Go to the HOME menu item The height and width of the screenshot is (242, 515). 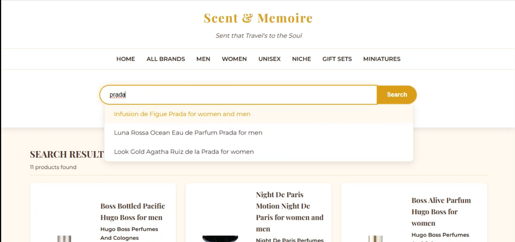[x=126, y=59]
